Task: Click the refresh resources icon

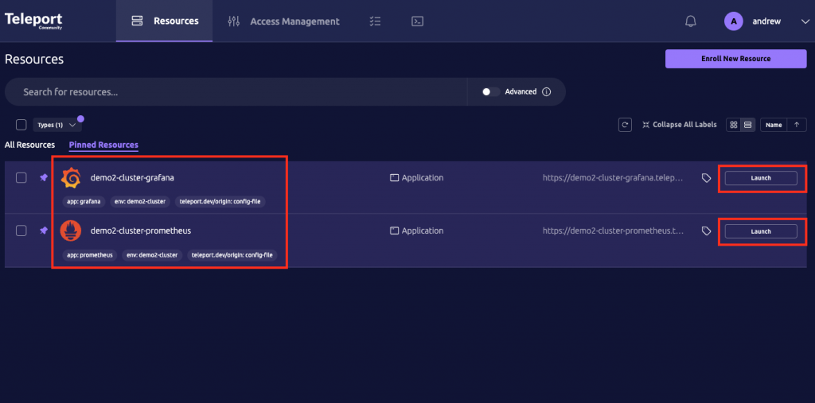Action: coord(625,125)
